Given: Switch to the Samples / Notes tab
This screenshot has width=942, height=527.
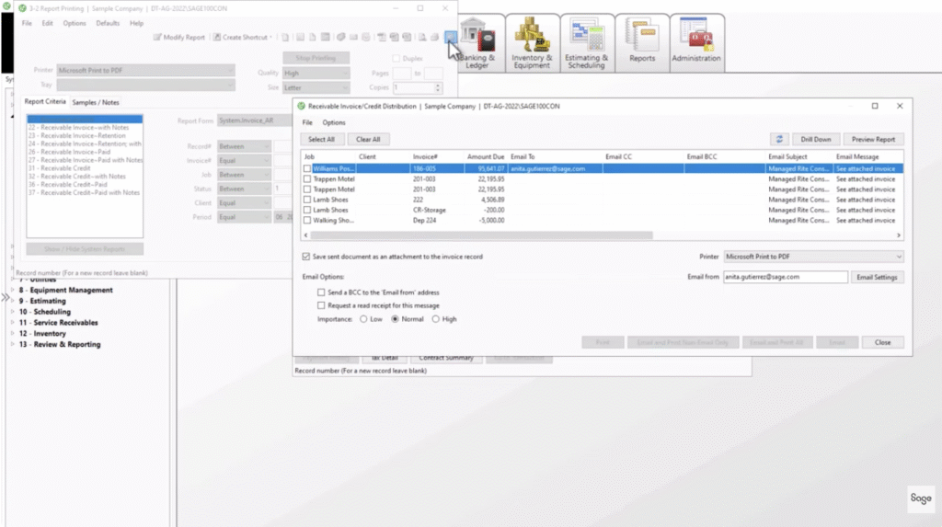Looking at the screenshot, I should 96,102.
